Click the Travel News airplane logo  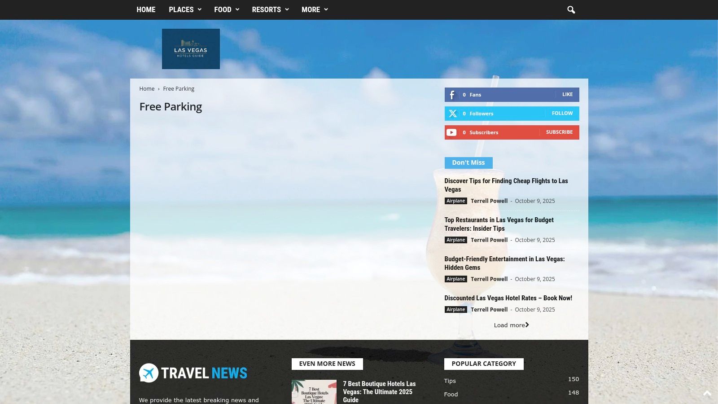tap(149, 373)
